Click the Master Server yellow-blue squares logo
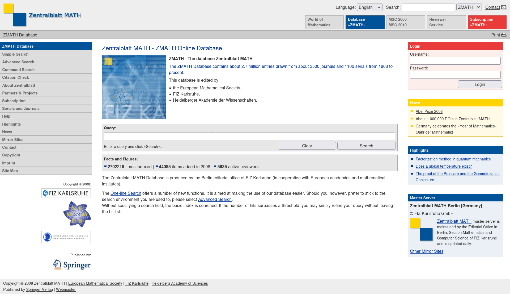This screenshot has height=294, width=510. (422, 229)
